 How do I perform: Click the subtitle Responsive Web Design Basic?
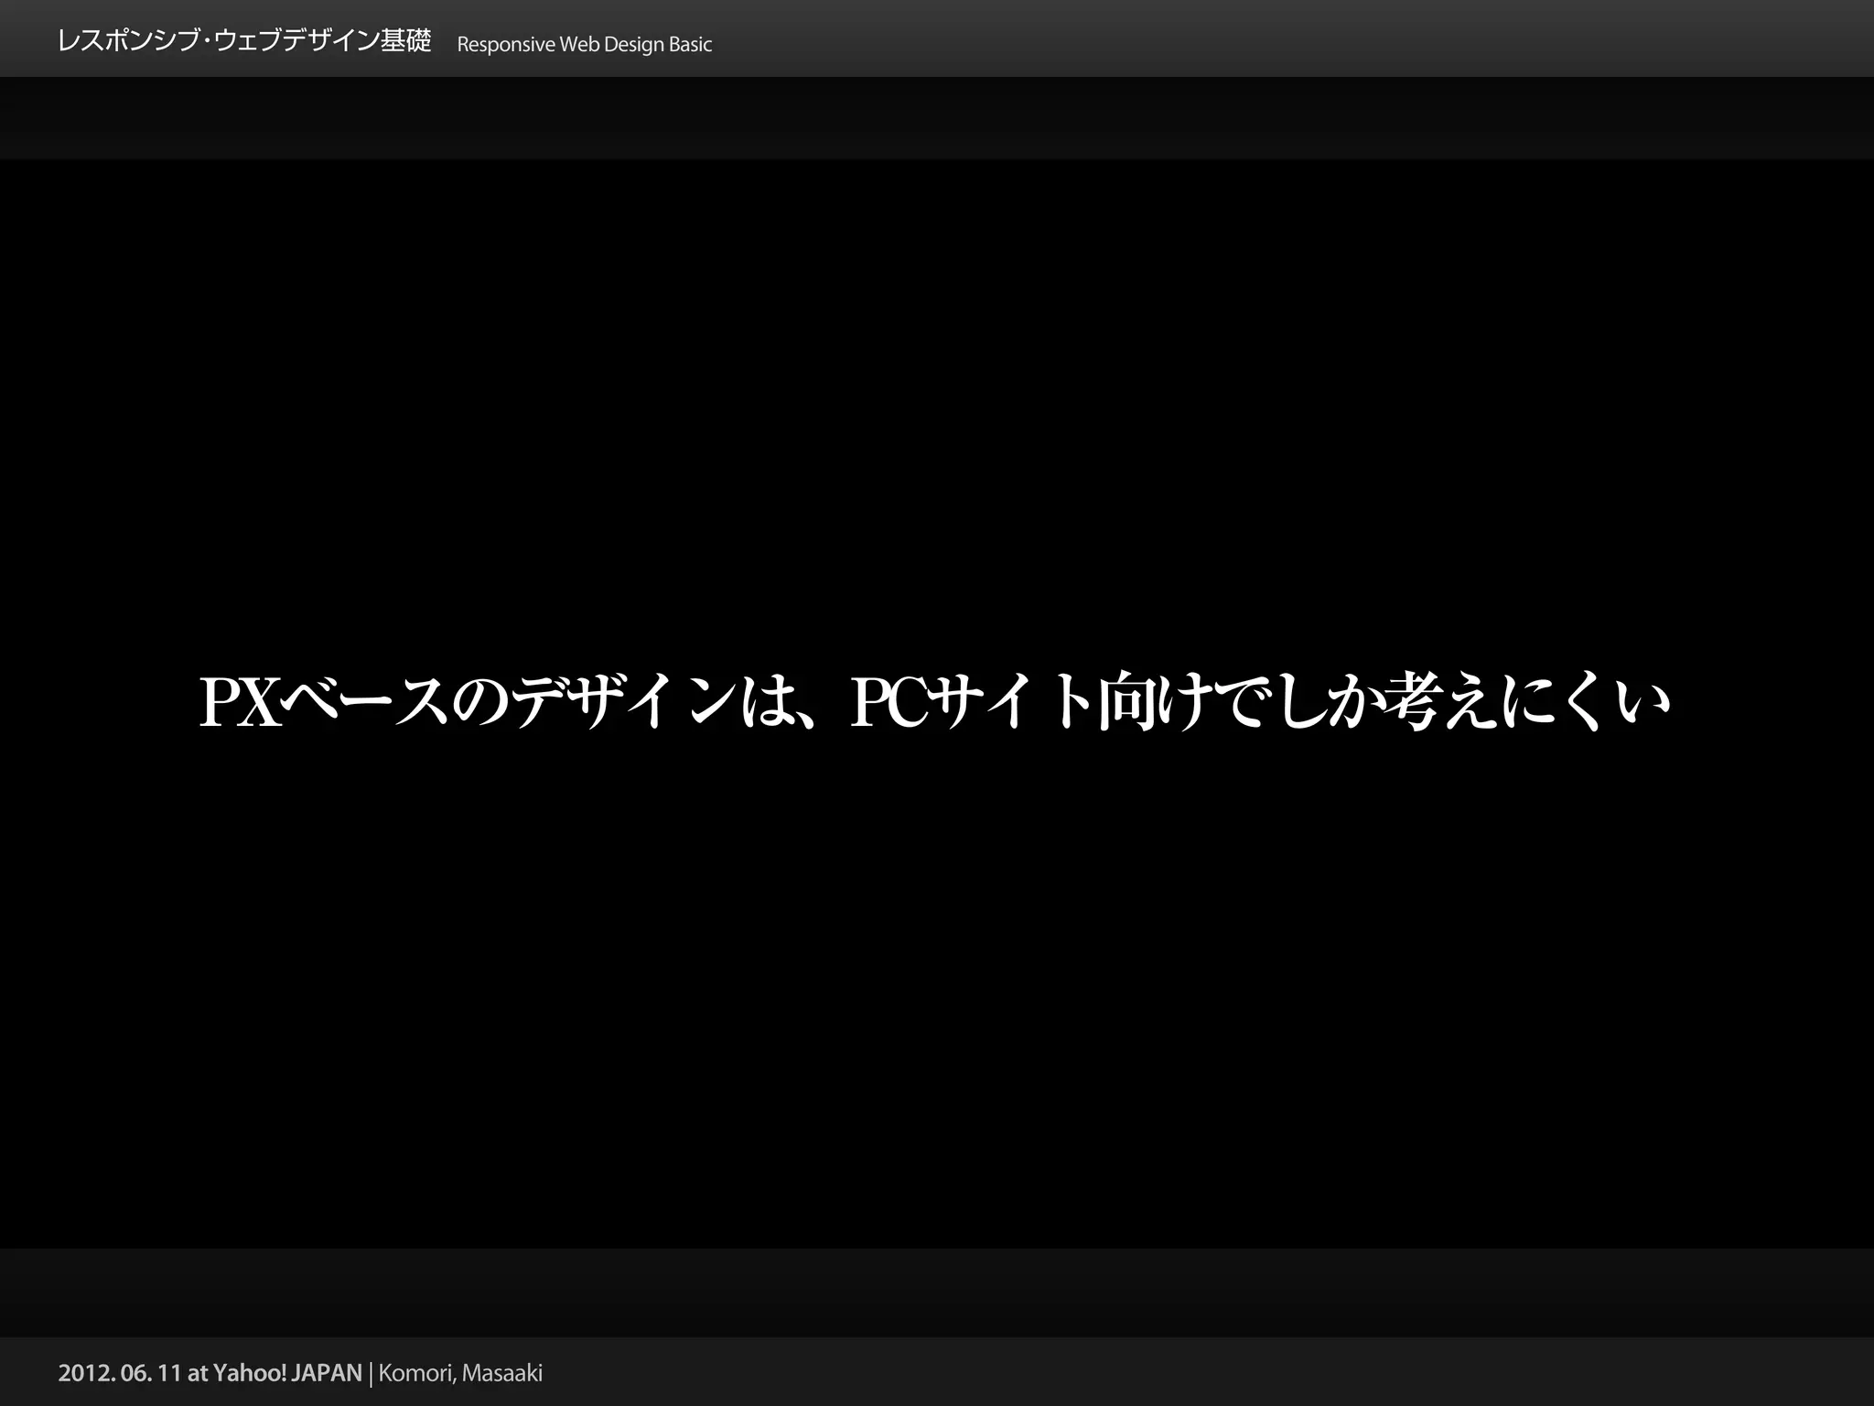584,44
